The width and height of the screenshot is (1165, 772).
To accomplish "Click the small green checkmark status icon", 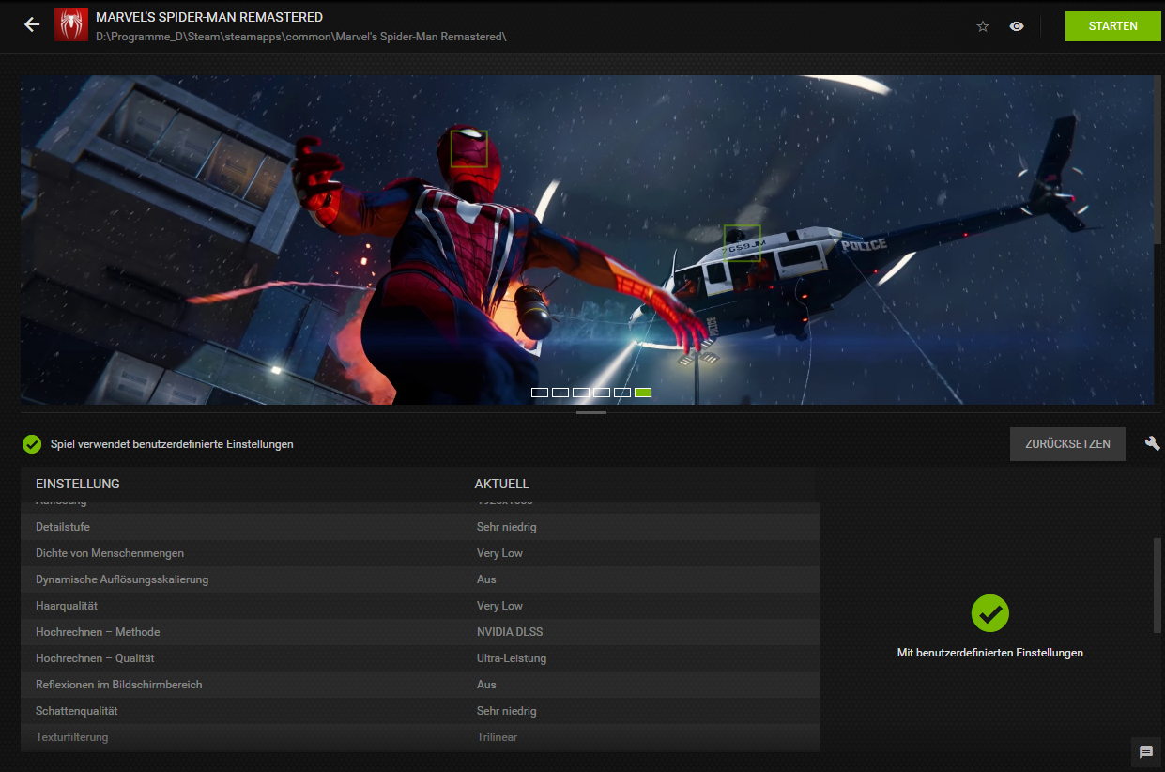I will [x=32, y=444].
